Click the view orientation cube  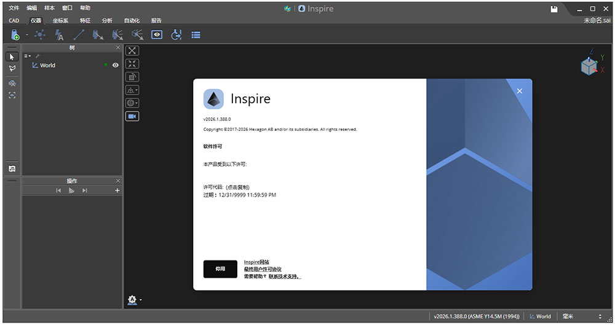pos(589,66)
